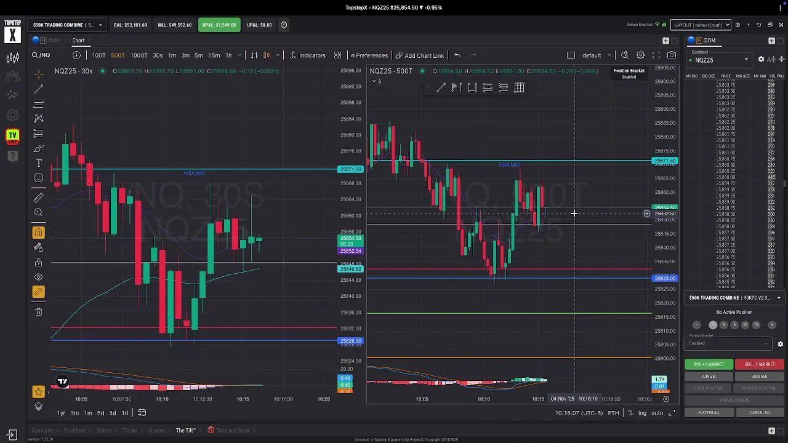The image size is (788, 443).
Task: Open the emoji/icons tool
Action: [x=38, y=178]
